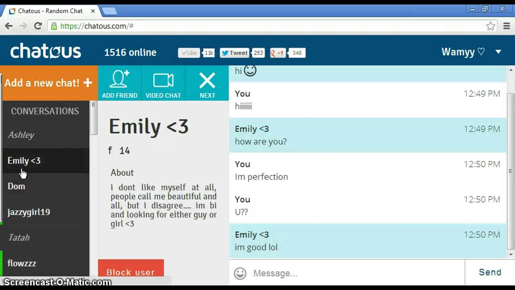Click the Google +1 button

click(x=278, y=53)
